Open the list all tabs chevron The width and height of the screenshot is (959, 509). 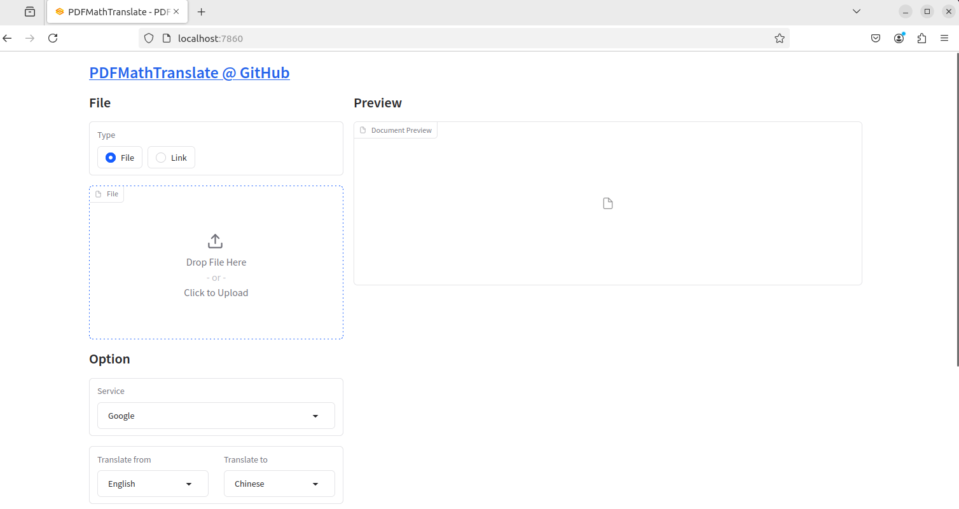857,11
